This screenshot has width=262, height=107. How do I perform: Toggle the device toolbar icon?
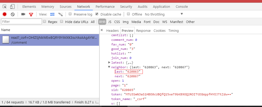pos(12,7)
